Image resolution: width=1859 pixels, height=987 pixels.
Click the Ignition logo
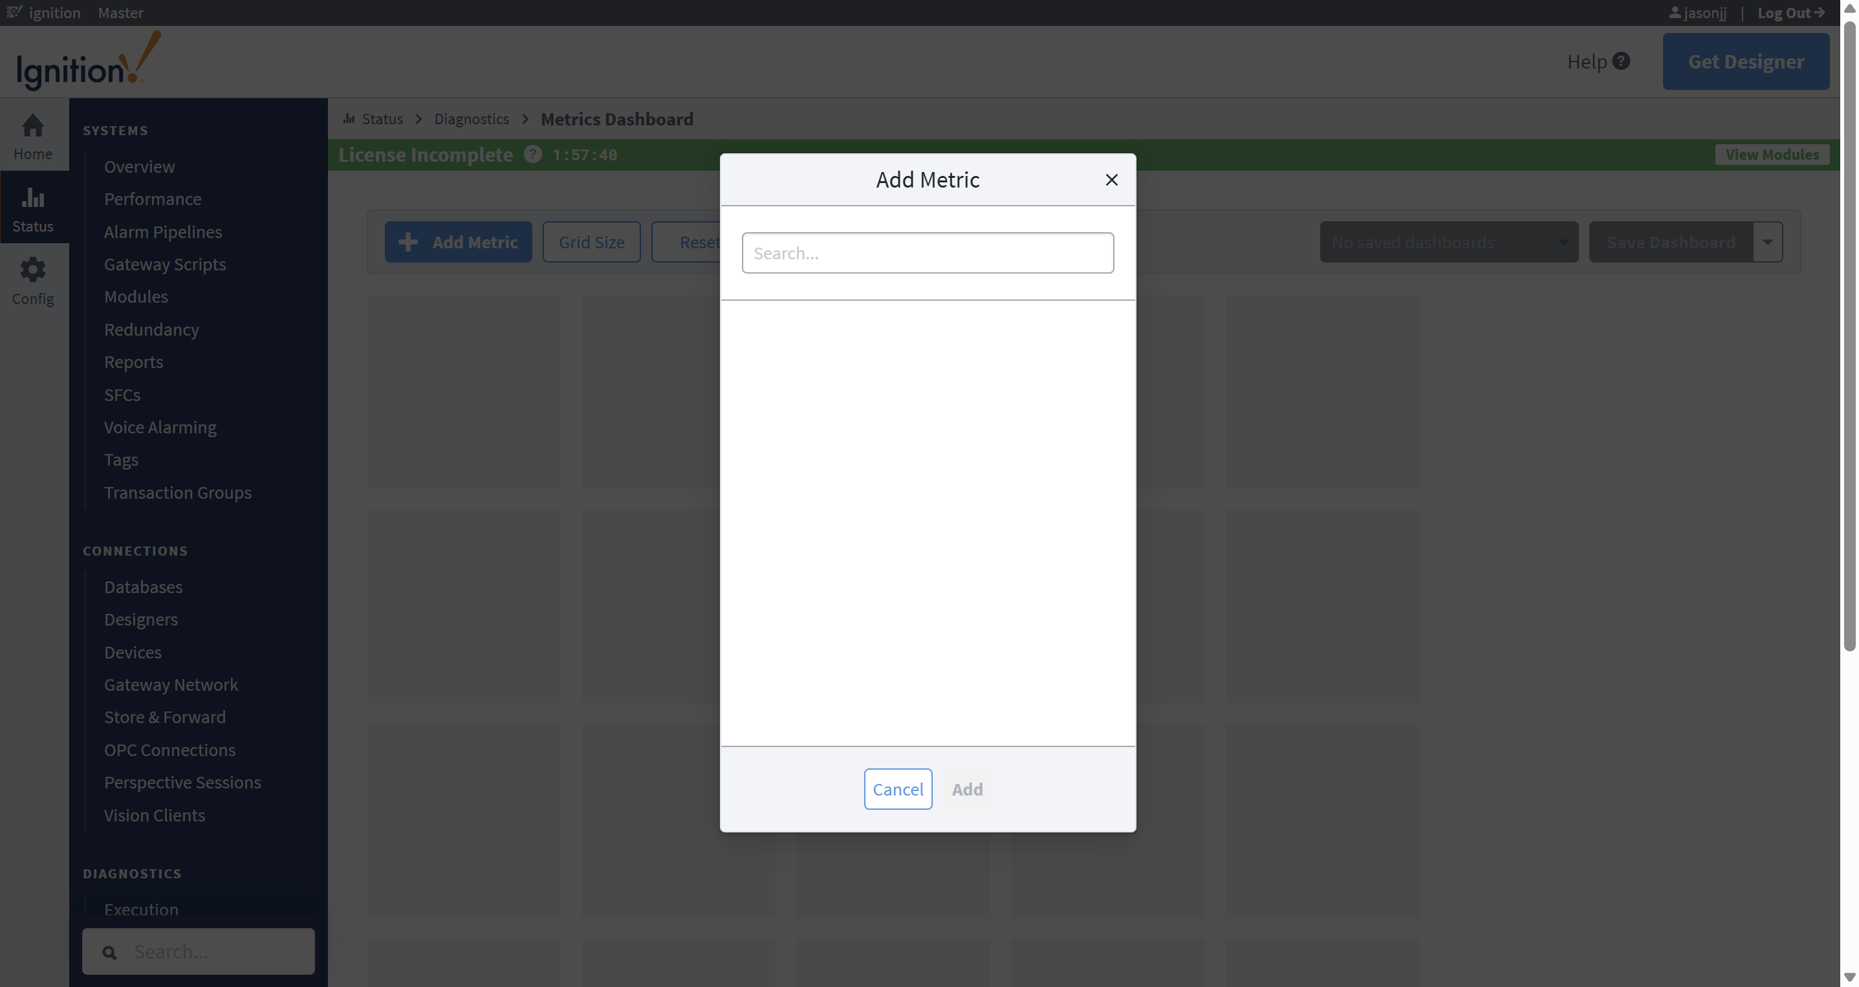(x=88, y=61)
